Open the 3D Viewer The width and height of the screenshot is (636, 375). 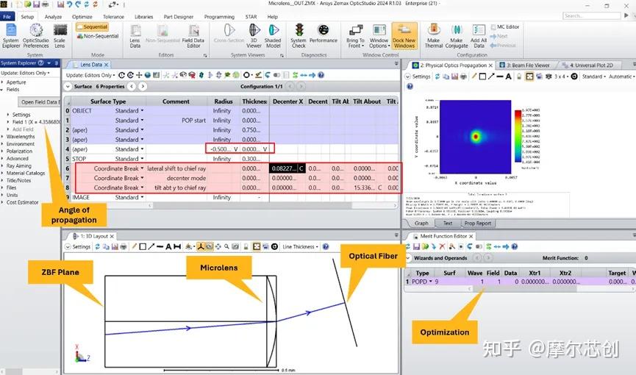(254, 36)
